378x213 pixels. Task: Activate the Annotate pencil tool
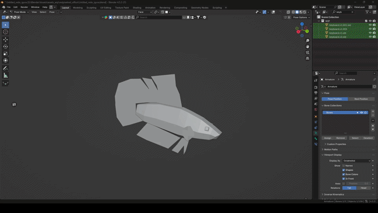click(x=6, y=68)
